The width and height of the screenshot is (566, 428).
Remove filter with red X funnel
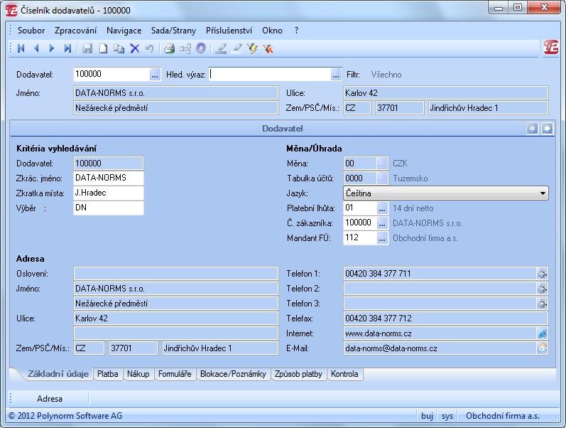(268, 48)
